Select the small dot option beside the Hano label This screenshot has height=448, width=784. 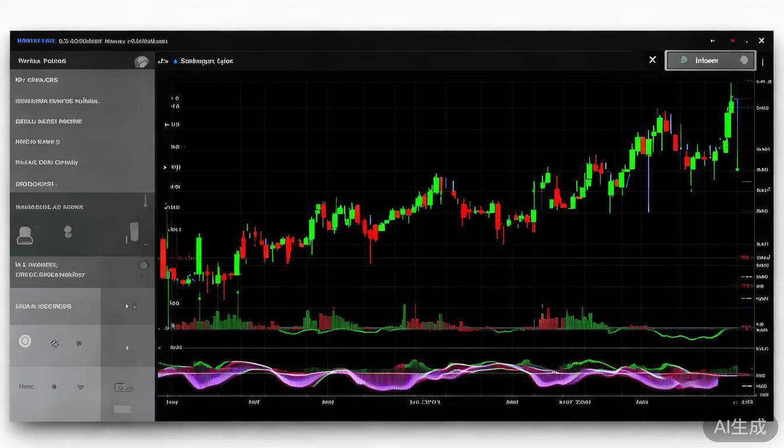tap(54, 387)
